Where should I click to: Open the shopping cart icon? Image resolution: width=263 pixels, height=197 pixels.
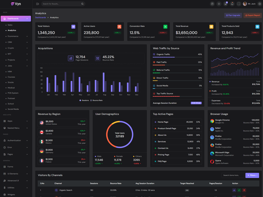[x=226, y=4]
